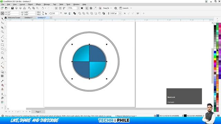Select the Shape tool in the toolbox

click(2, 23)
